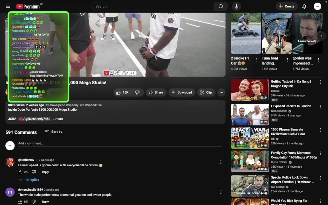Click the Add a comment field
Screen dimensions: 328x205
coord(120,143)
